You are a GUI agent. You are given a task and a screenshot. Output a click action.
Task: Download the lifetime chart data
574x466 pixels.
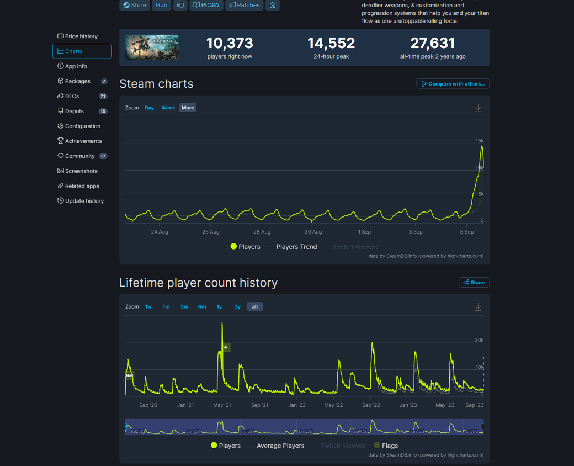tap(478, 307)
